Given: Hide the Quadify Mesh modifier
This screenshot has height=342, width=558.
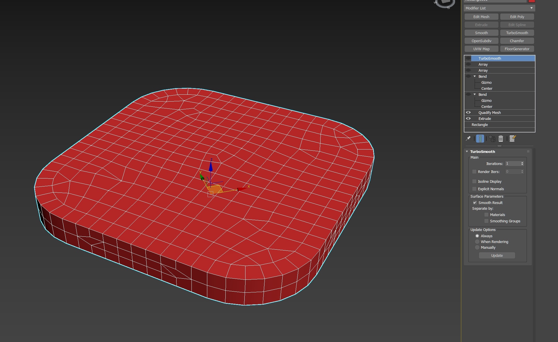Looking at the screenshot, I should tap(468, 112).
